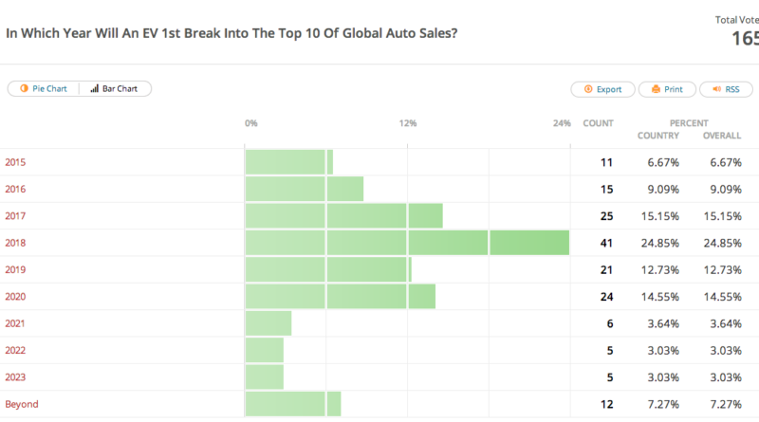Viewport: 759px width, 422px height.
Task: Click the bar chart icon
Action: [95, 89]
